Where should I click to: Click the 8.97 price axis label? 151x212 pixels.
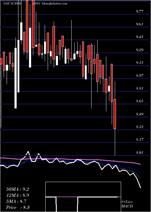(140, 75)
